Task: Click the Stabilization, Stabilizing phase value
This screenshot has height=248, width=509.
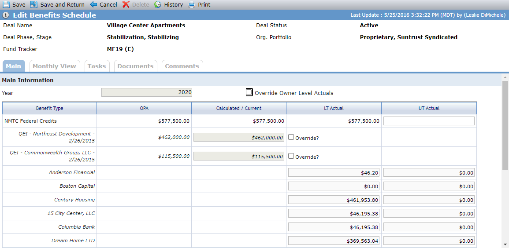Action: pyautogui.click(x=143, y=37)
